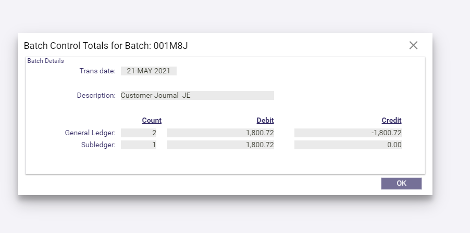470x233 pixels.
Task: Close the Batch Control Totals dialog
Action: point(413,45)
